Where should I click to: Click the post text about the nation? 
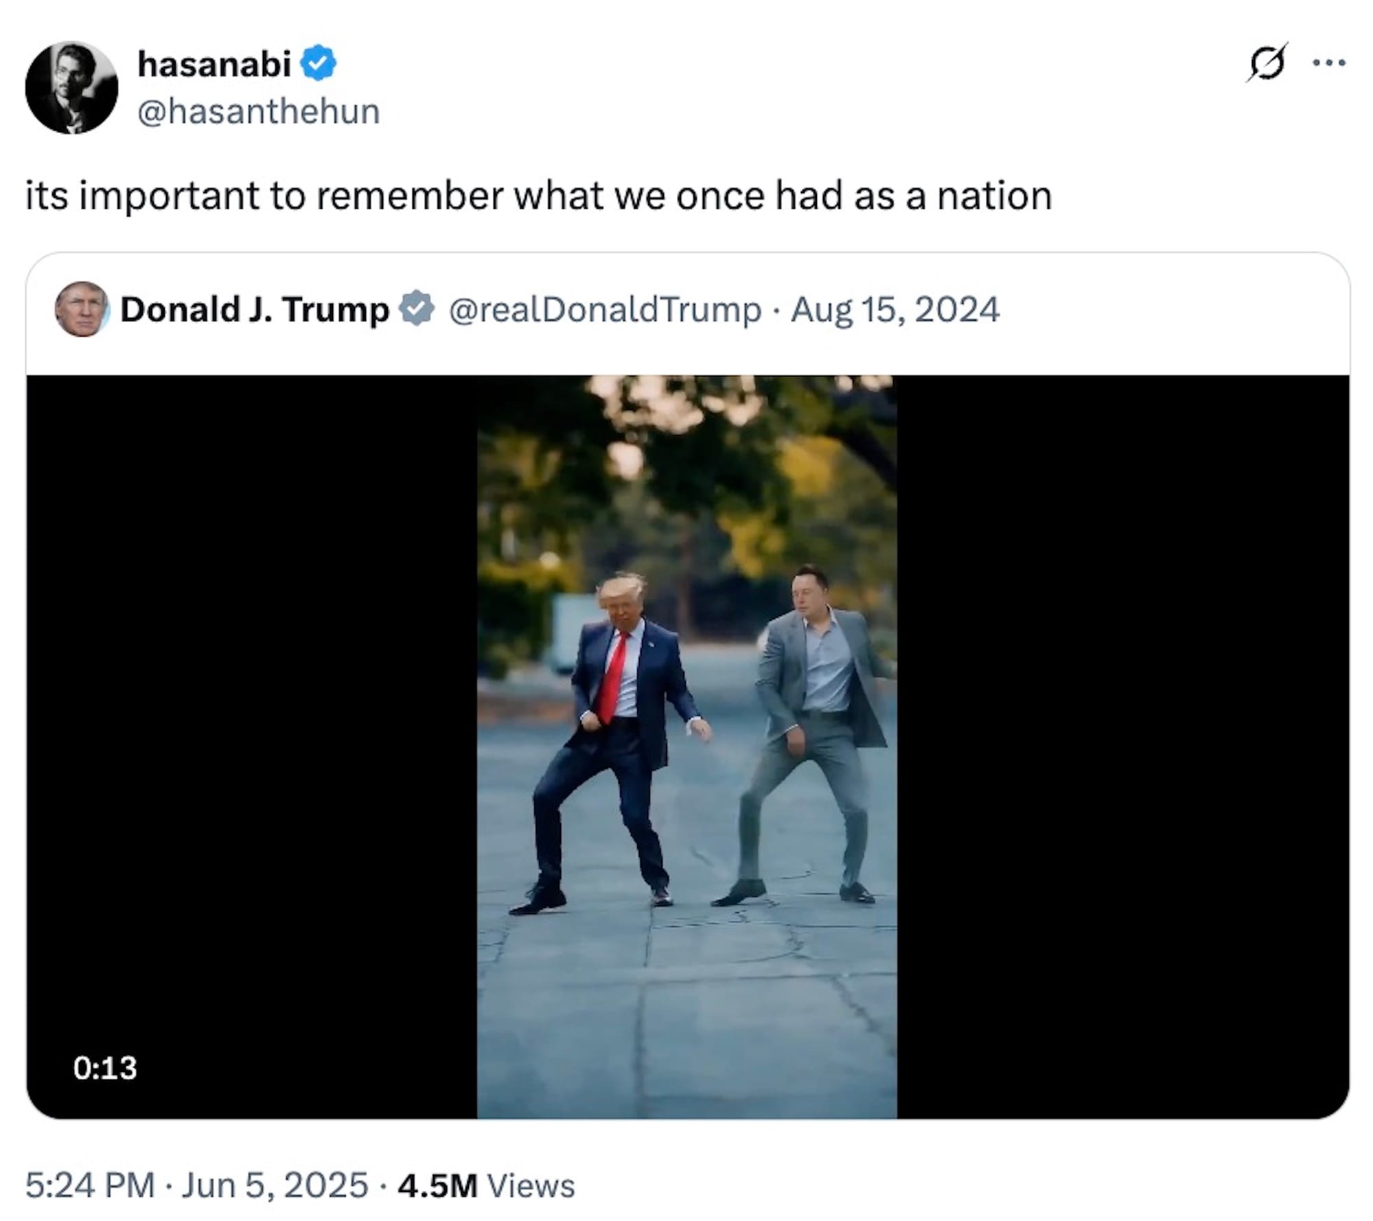[538, 196]
